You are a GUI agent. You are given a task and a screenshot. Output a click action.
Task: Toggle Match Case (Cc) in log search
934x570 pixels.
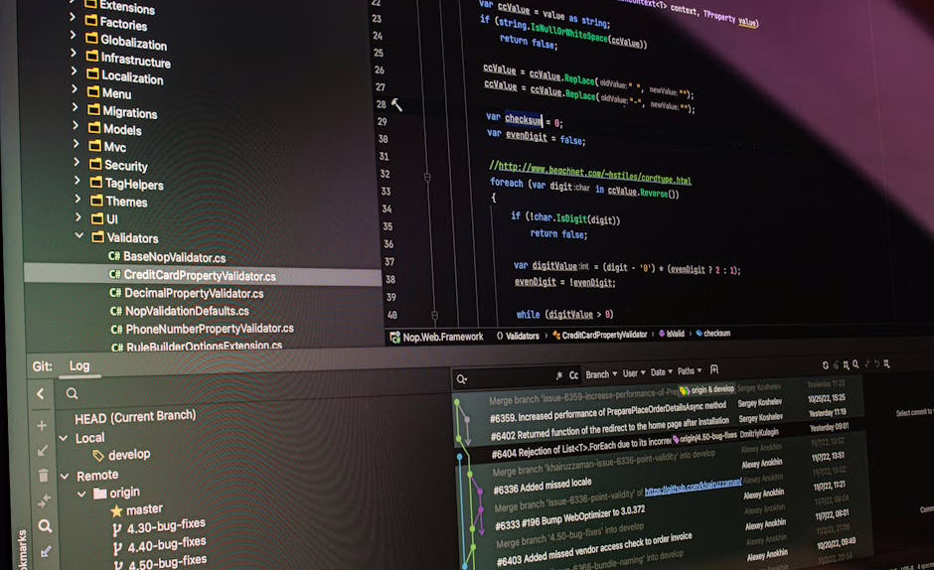pos(573,375)
